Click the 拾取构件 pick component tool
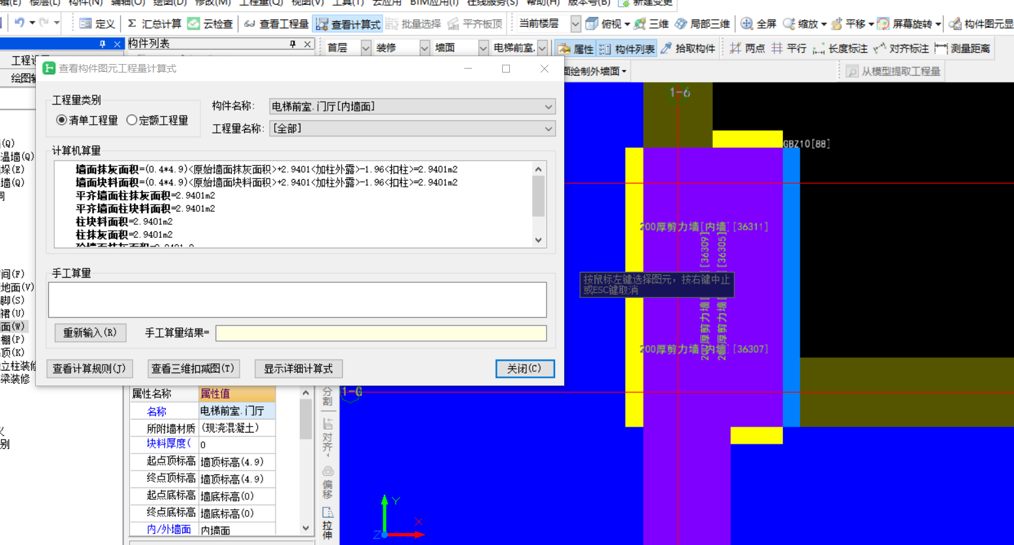Screen dimensions: 1014x545 coord(688,48)
